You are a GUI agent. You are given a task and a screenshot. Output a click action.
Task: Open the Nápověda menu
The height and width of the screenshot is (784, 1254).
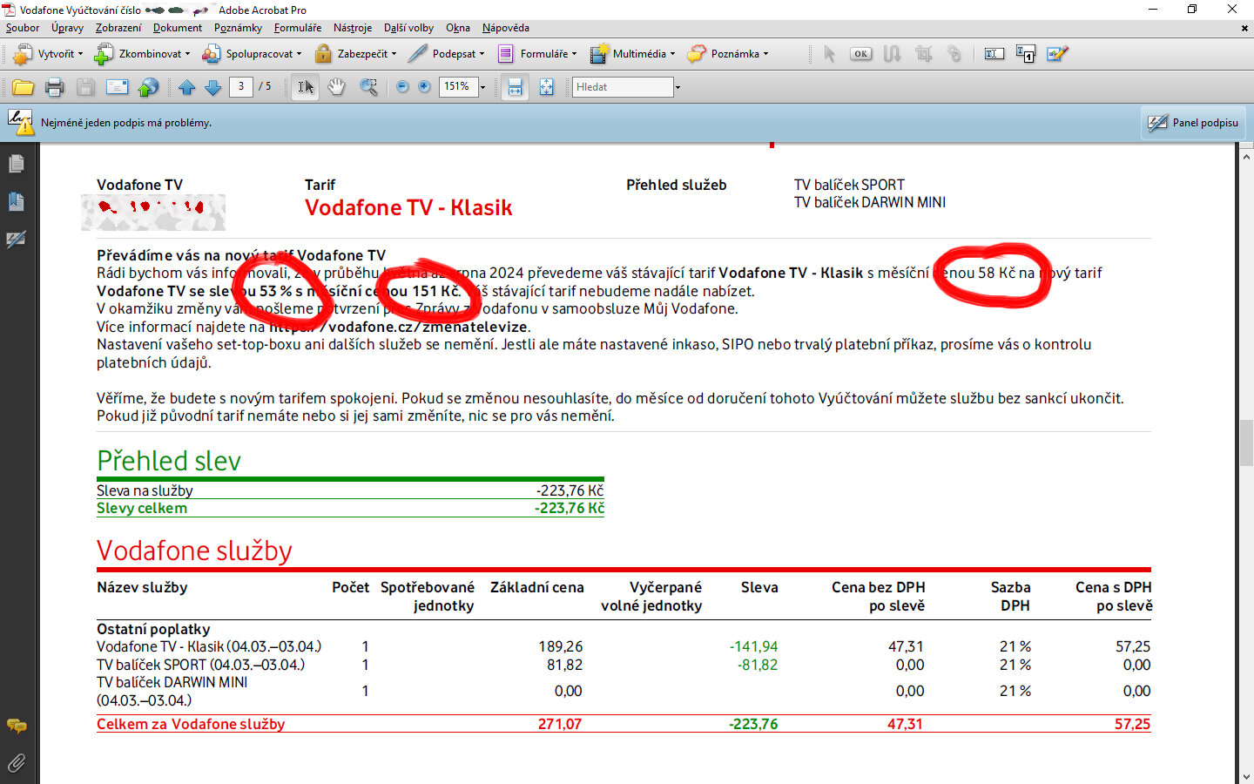coord(505,28)
